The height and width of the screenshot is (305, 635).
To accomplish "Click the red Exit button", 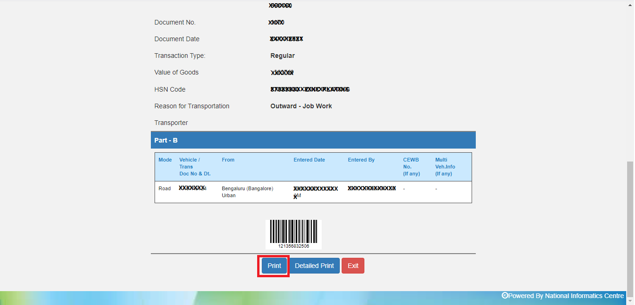I will pyautogui.click(x=353, y=266).
